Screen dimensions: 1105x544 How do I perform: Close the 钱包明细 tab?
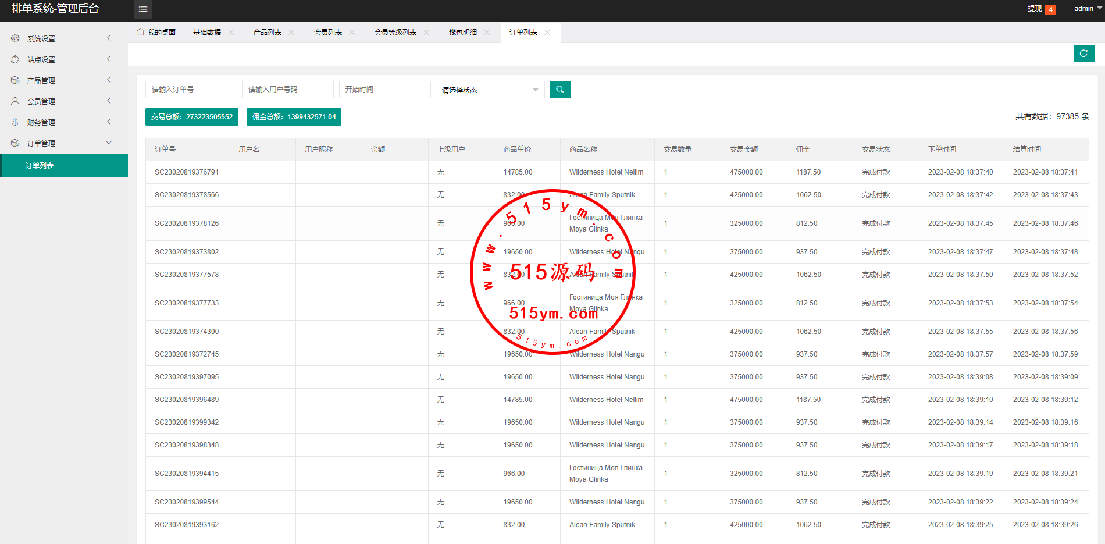[487, 33]
